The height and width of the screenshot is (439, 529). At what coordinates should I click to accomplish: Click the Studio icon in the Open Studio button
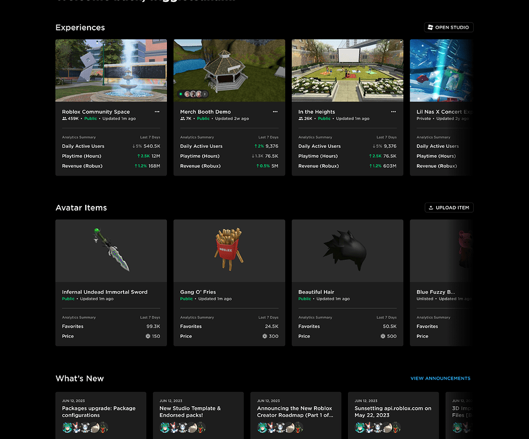coord(429,27)
